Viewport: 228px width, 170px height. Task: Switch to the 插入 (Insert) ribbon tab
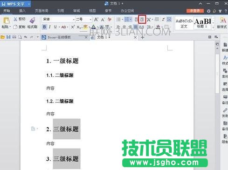[x=22, y=11]
